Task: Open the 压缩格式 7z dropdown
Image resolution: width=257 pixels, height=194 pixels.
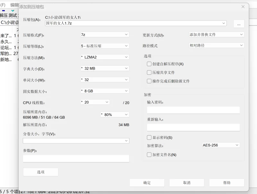Action: click(105, 34)
